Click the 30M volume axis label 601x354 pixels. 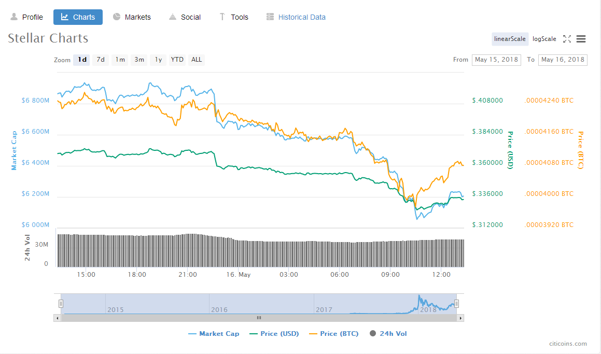click(41, 245)
